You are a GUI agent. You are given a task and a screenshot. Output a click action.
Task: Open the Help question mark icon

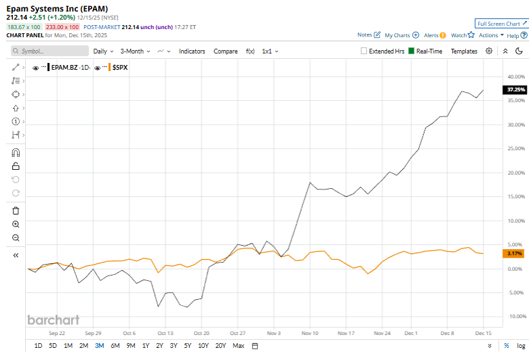[x=524, y=35]
